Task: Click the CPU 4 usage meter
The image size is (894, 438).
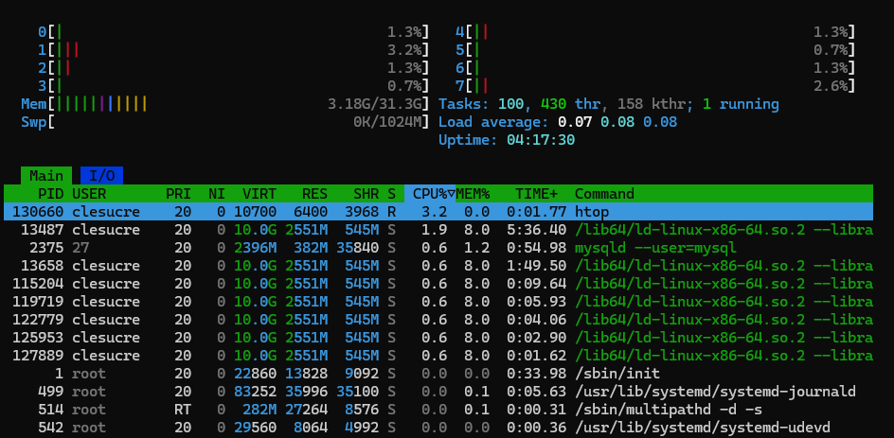Action: [655, 32]
